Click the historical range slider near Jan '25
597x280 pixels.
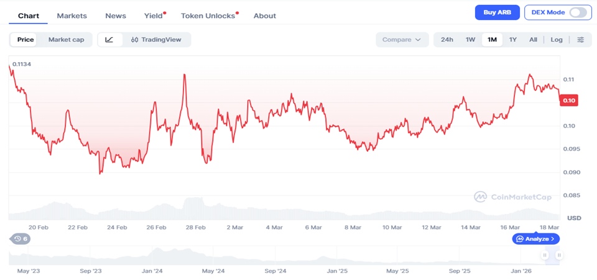338,255
